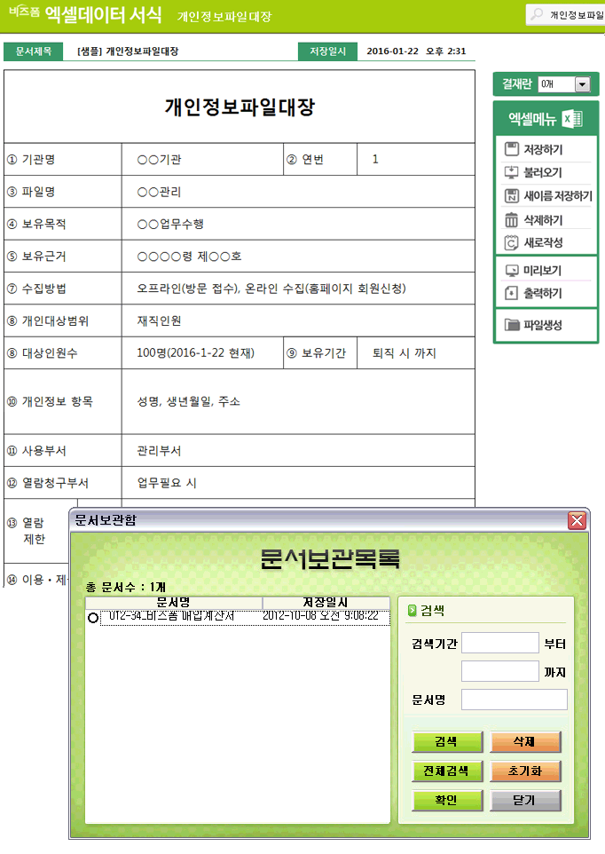The height and width of the screenshot is (854, 605).
Task: Click the top search box 개인정보파일
Action: tap(566, 15)
